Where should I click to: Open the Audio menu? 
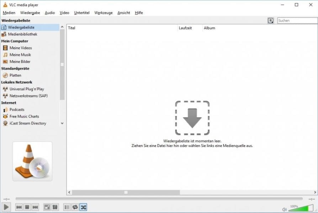tap(50, 13)
